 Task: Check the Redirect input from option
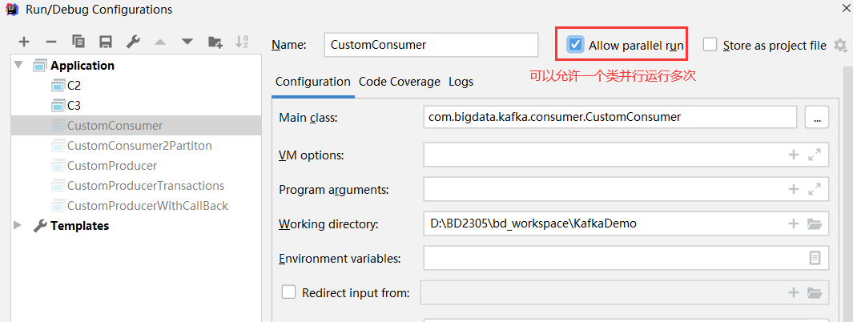tap(288, 292)
